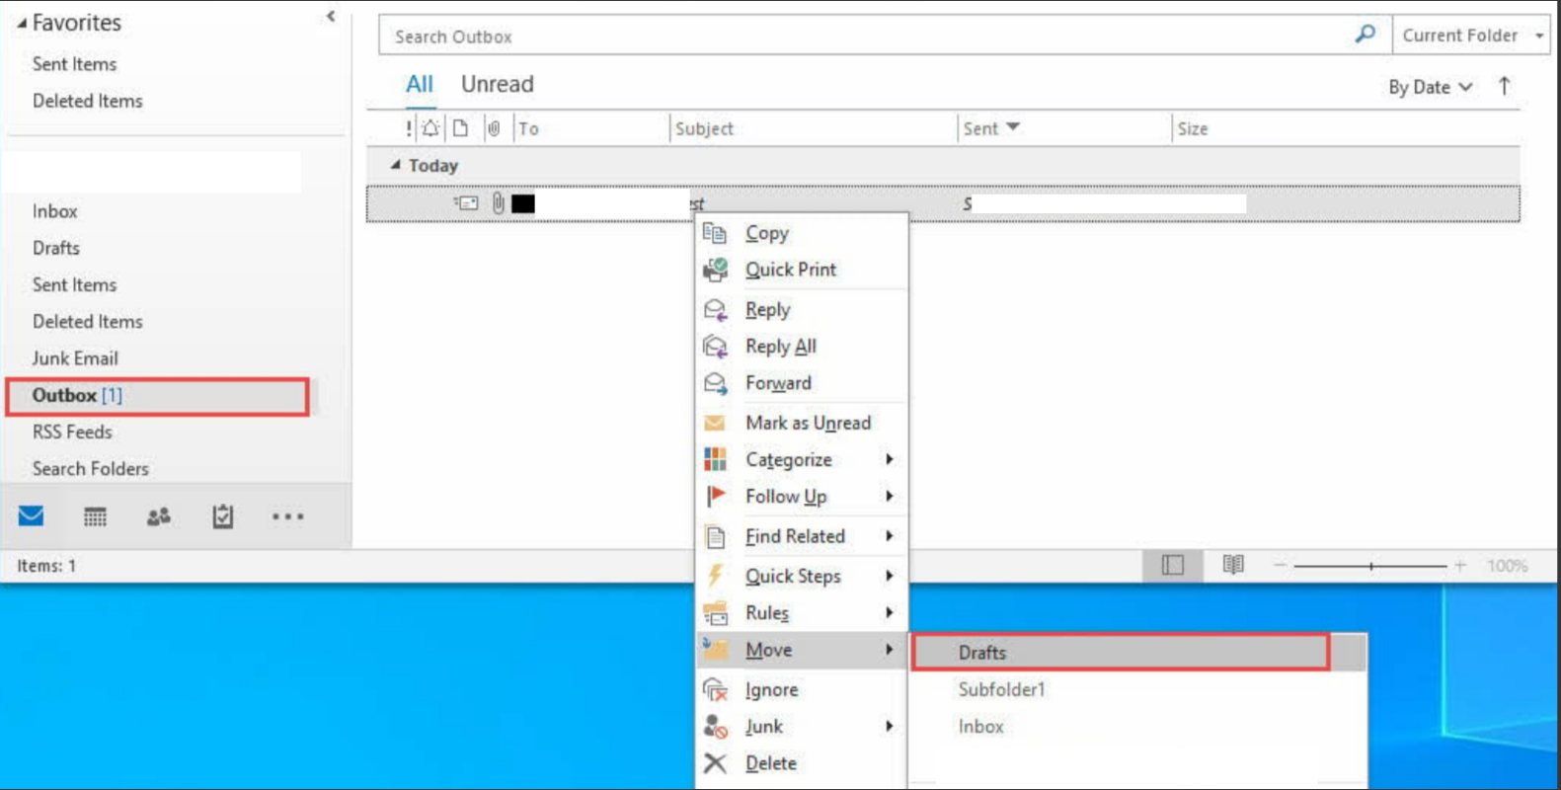Open Sent Items in the mailbox folder list

[x=74, y=284]
